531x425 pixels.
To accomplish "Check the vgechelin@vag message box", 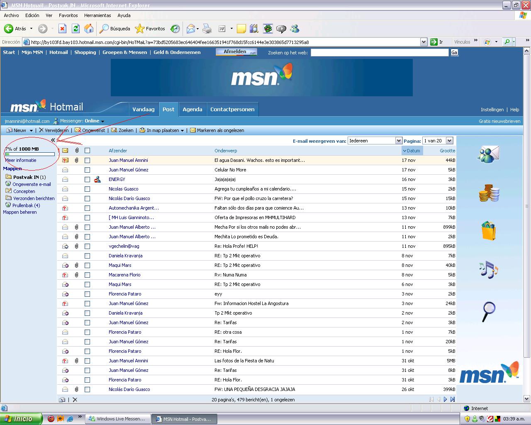I will point(87,246).
